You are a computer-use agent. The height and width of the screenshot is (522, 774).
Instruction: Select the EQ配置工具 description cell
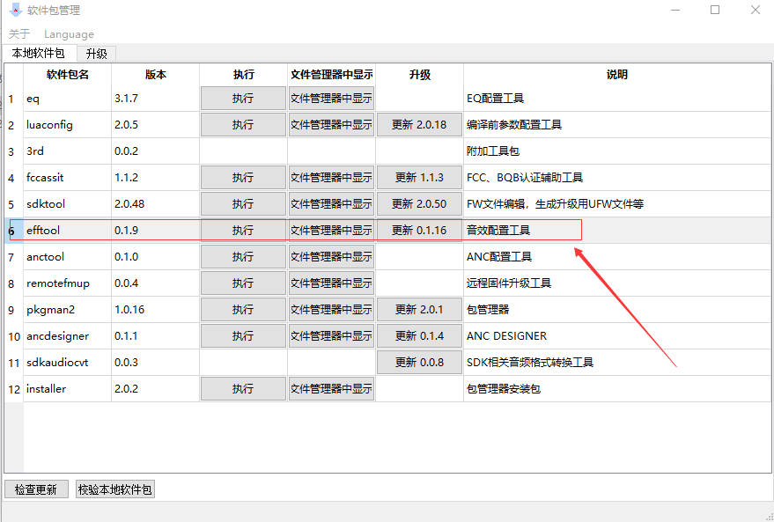click(x=617, y=99)
